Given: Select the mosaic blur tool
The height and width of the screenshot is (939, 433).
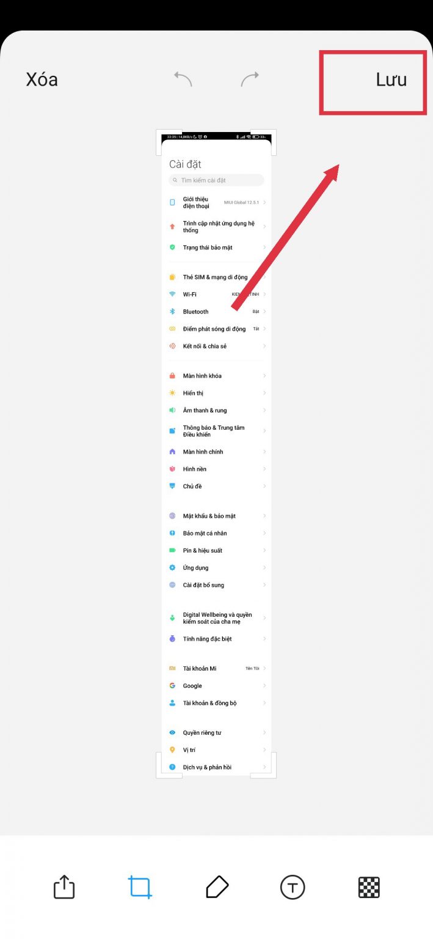Looking at the screenshot, I should 369,887.
